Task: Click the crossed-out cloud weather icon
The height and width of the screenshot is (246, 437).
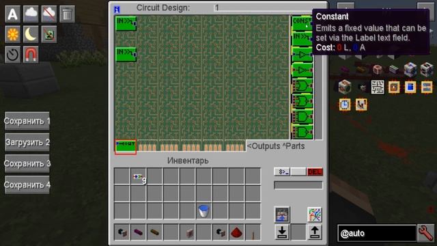Action: tap(49, 14)
